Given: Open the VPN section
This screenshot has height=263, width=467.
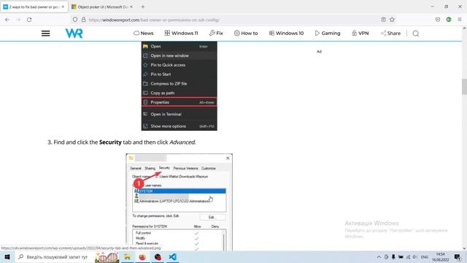Looking at the screenshot, I should click(360, 33).
